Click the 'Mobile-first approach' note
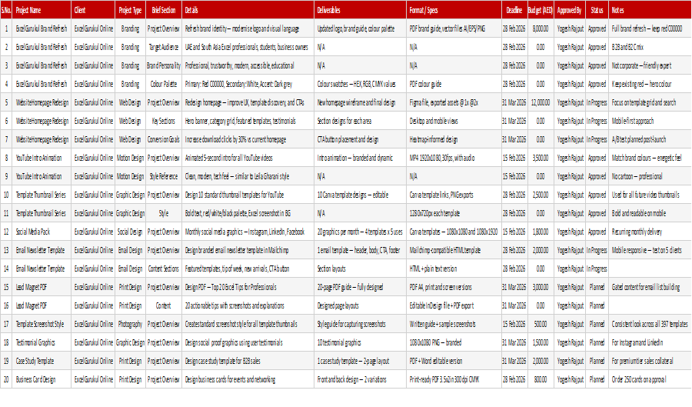The image size is (692, 407). click(650, 121)
